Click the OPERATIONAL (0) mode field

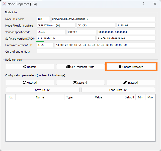coord(56,25)
